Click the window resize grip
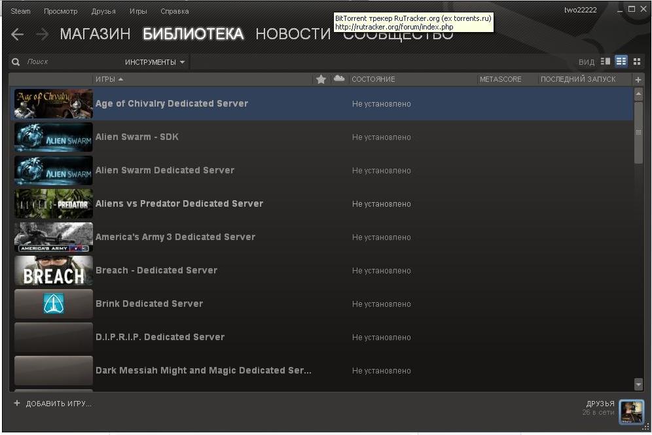This screenshot has height=435, width=652. 645,426
